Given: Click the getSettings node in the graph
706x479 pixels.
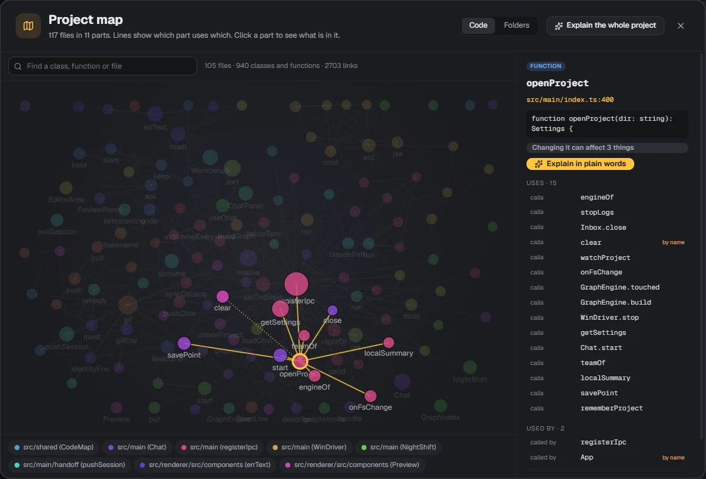Looking at the screenshot, I should (280, 308).
